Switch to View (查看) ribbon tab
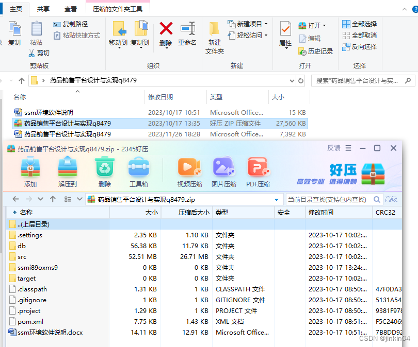The height and width of the screenshot is (347, 418). click(70, 9)
